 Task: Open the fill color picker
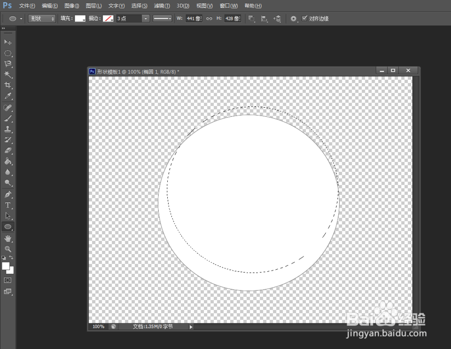pyautogui.click(x=80, y=18)
